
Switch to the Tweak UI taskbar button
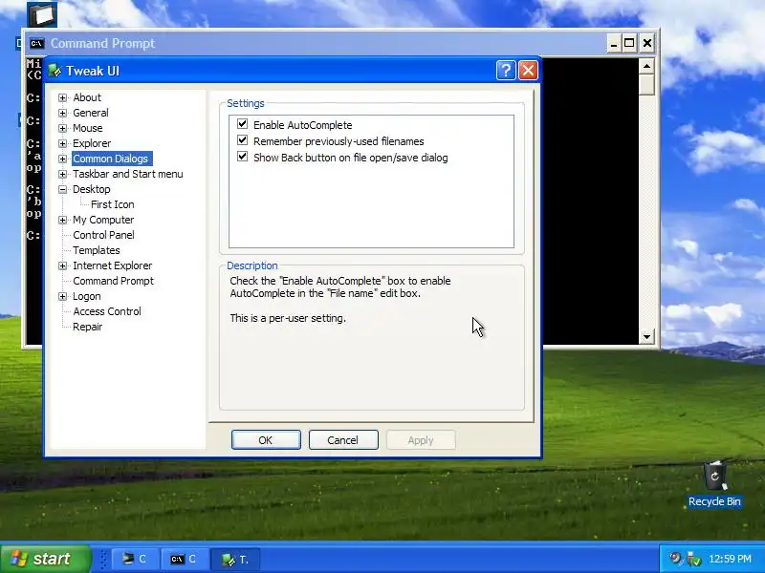tap(234, 560)
